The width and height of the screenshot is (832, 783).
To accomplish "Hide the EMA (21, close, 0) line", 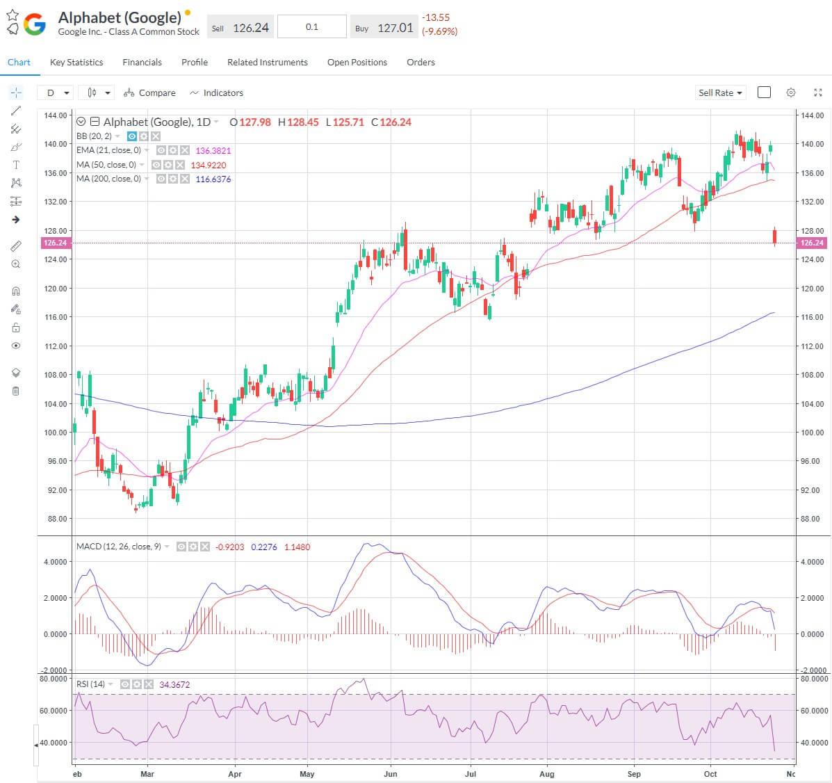I will (161, 150).
